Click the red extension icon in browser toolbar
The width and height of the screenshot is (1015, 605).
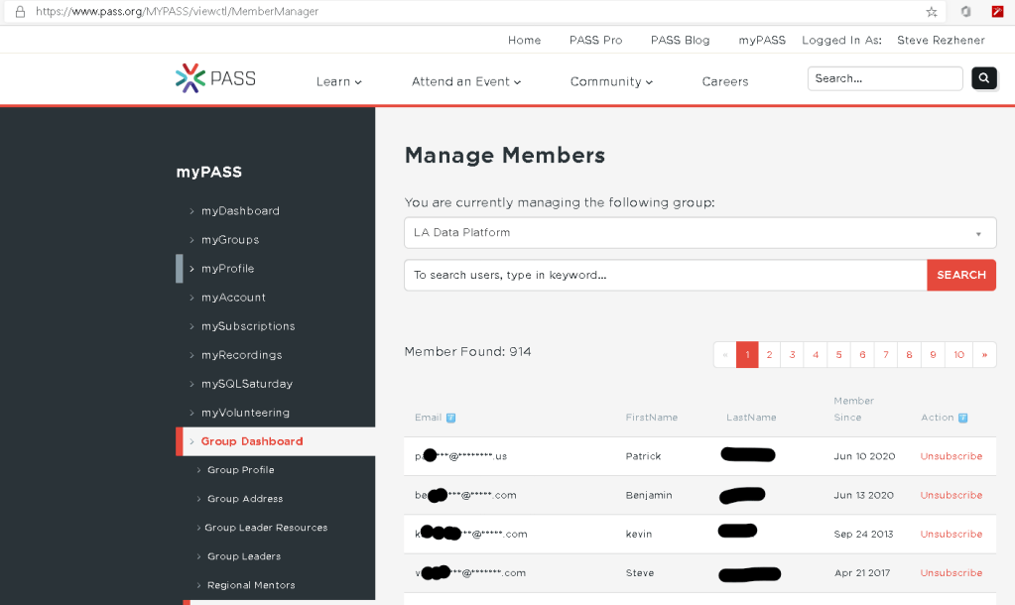(997, 12)
